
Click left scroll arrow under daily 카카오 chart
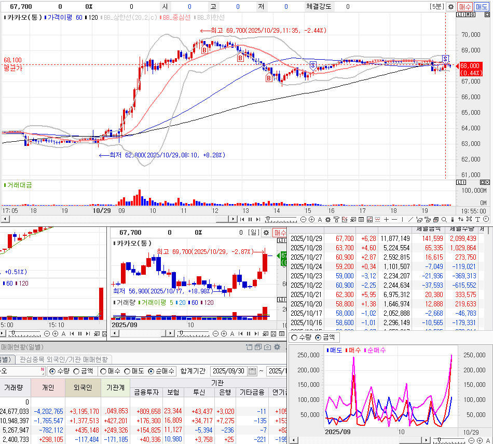click(x=115, y=333)
